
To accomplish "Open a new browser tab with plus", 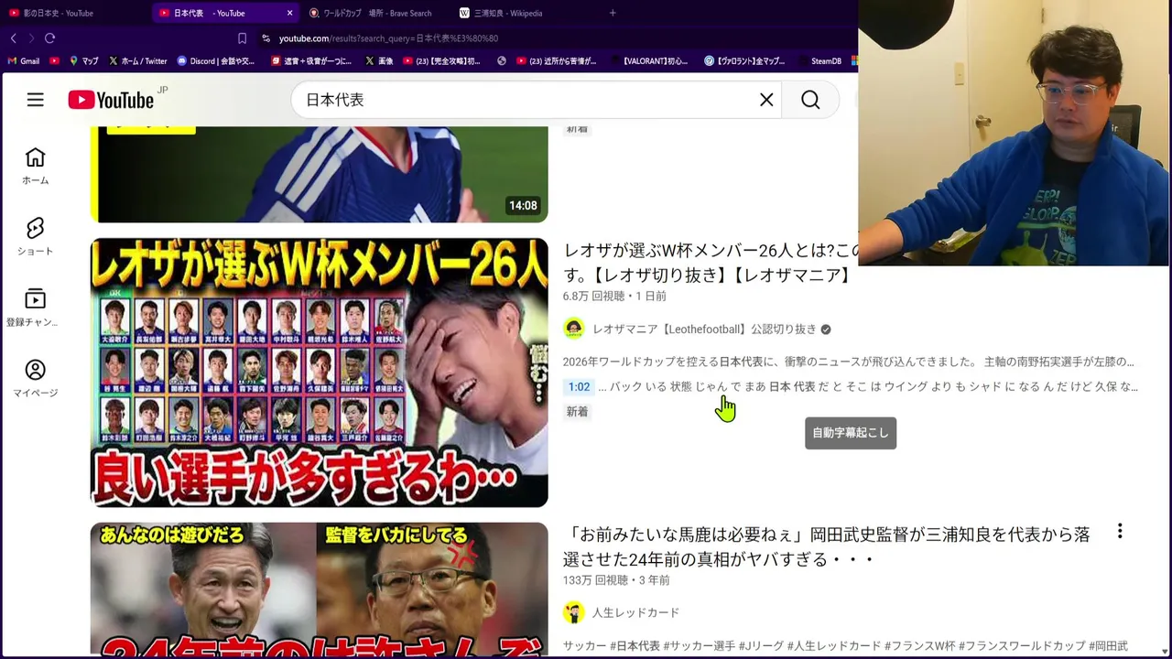I will pos(613,13).
